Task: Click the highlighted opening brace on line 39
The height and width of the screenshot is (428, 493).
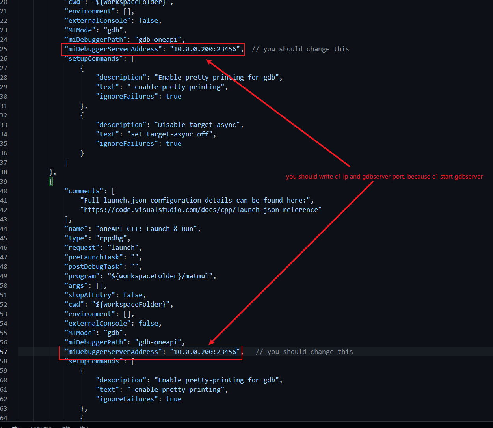Action: point(50,181)
